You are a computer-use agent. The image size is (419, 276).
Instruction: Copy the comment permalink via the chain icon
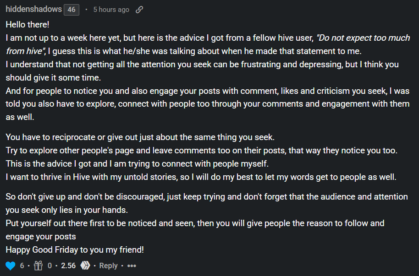point(139,10)
